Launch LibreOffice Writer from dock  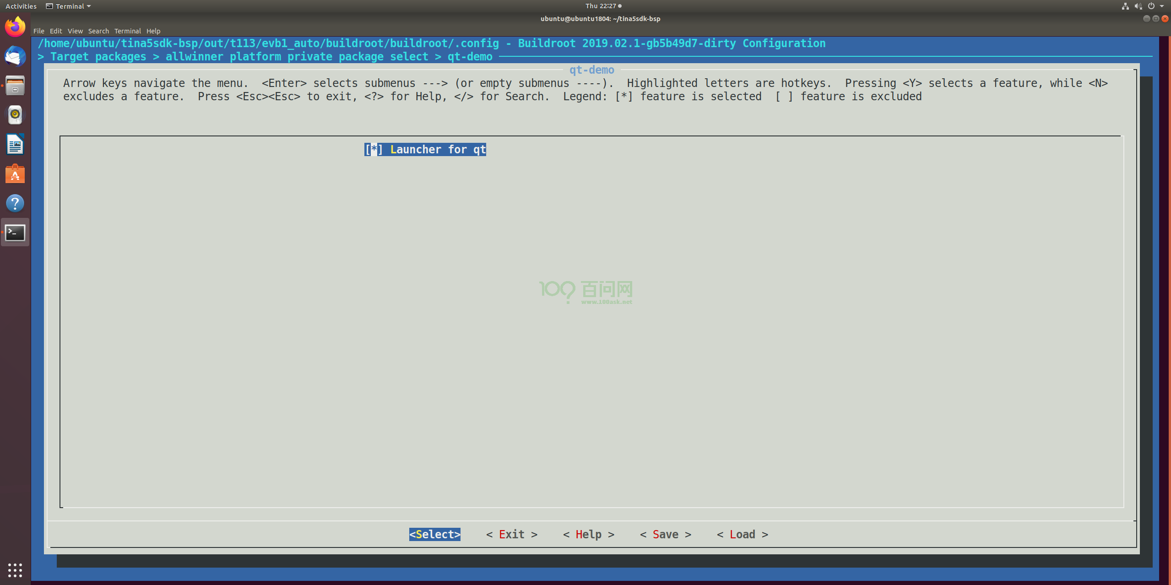tap(15, 144)
